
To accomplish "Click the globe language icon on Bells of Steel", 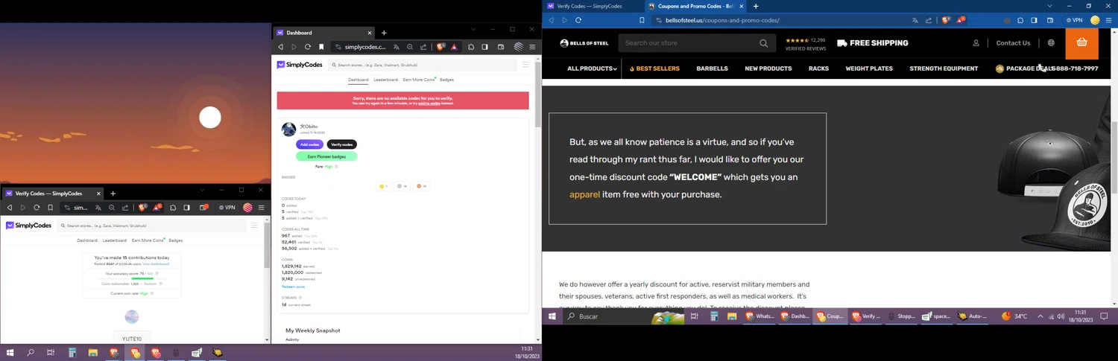I will pos(1051,43).
